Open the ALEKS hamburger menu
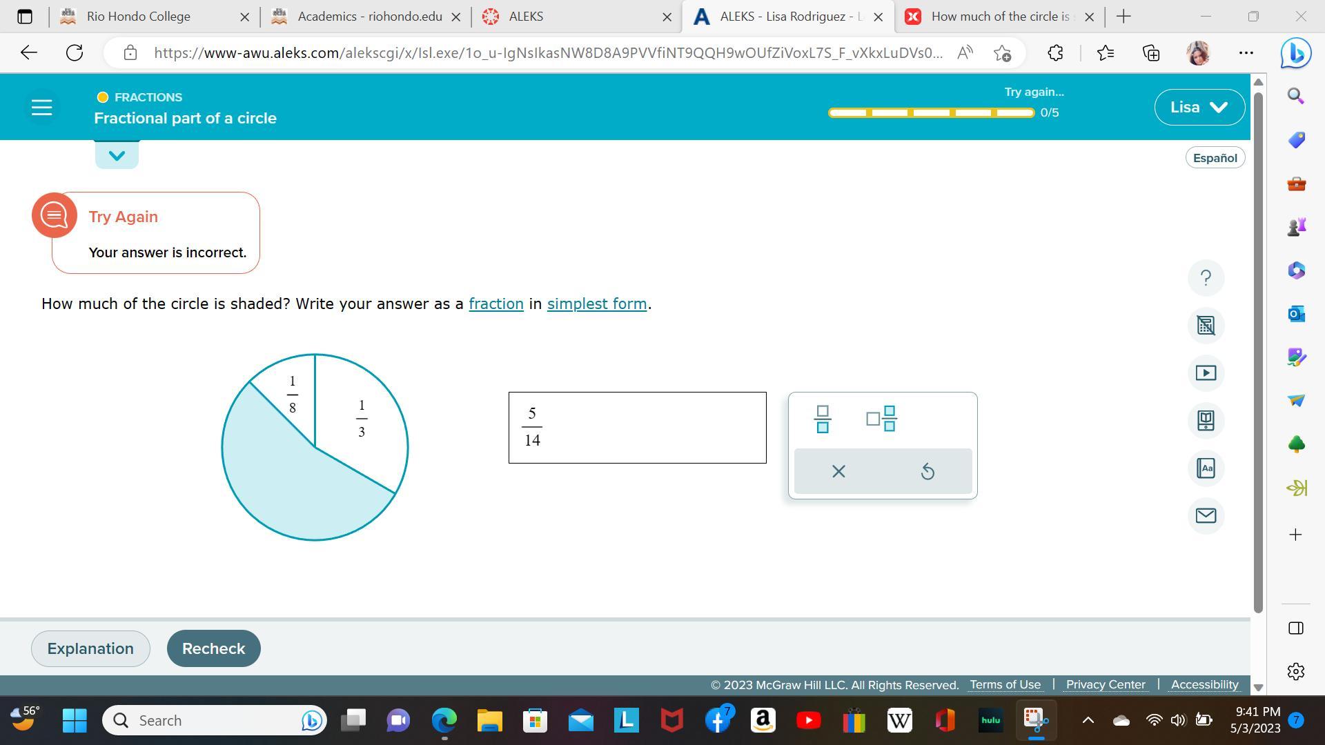This screenshot has height=745, width=1325. [41, 108]
